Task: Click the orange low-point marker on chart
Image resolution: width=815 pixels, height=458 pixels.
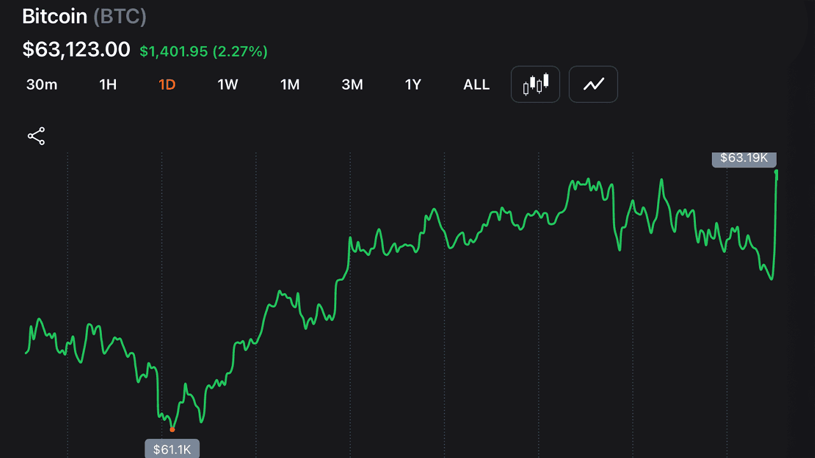Action: point(172,429)
